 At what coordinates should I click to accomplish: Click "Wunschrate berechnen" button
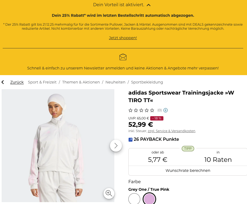point(188,170)
